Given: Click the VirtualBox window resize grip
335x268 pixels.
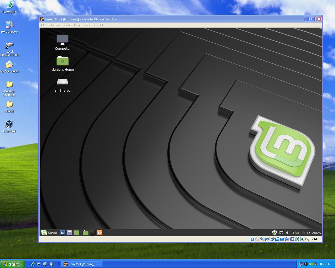Looking at the screenshot, I should [320, 240].
